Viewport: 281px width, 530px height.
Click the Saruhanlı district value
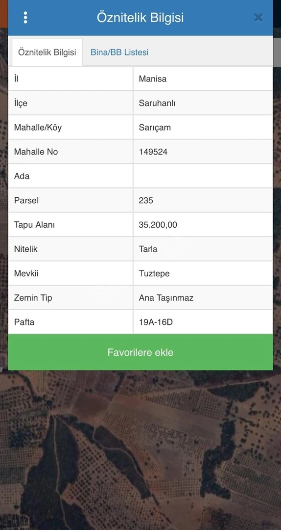(157, 103)
